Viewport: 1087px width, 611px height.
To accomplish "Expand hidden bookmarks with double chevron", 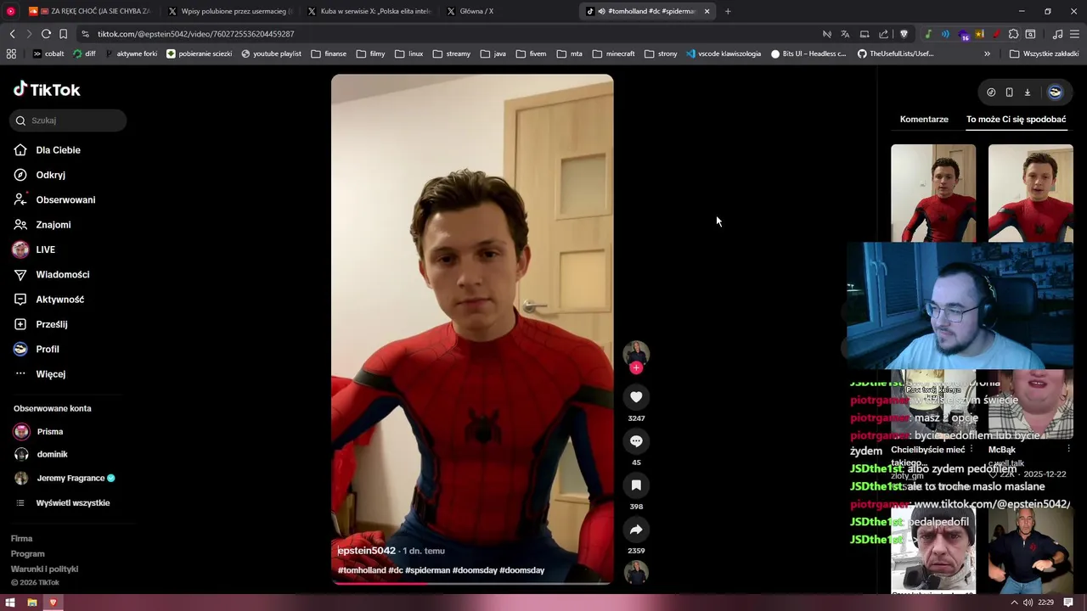I will [x=987, y=53].
